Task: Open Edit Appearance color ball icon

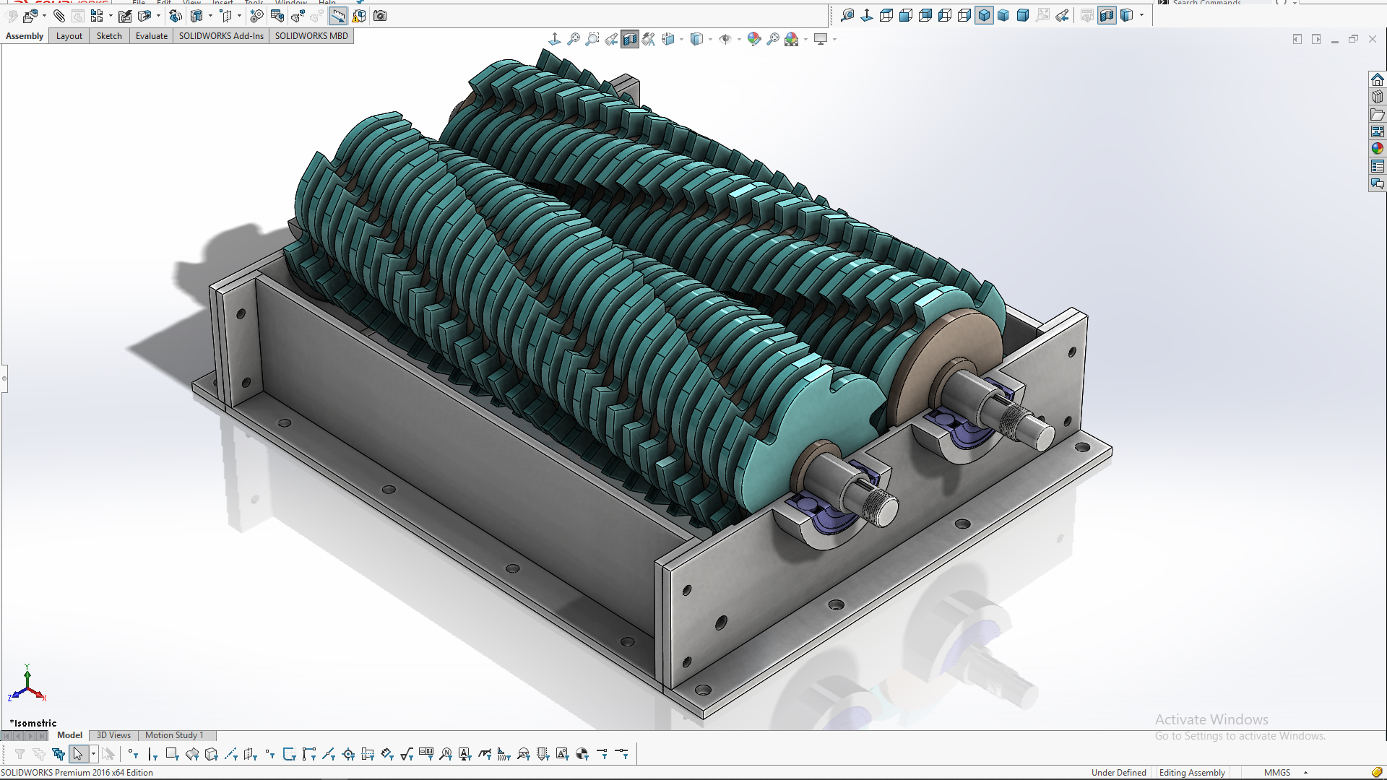Action: pyautogui.click(x=754, y=39)
